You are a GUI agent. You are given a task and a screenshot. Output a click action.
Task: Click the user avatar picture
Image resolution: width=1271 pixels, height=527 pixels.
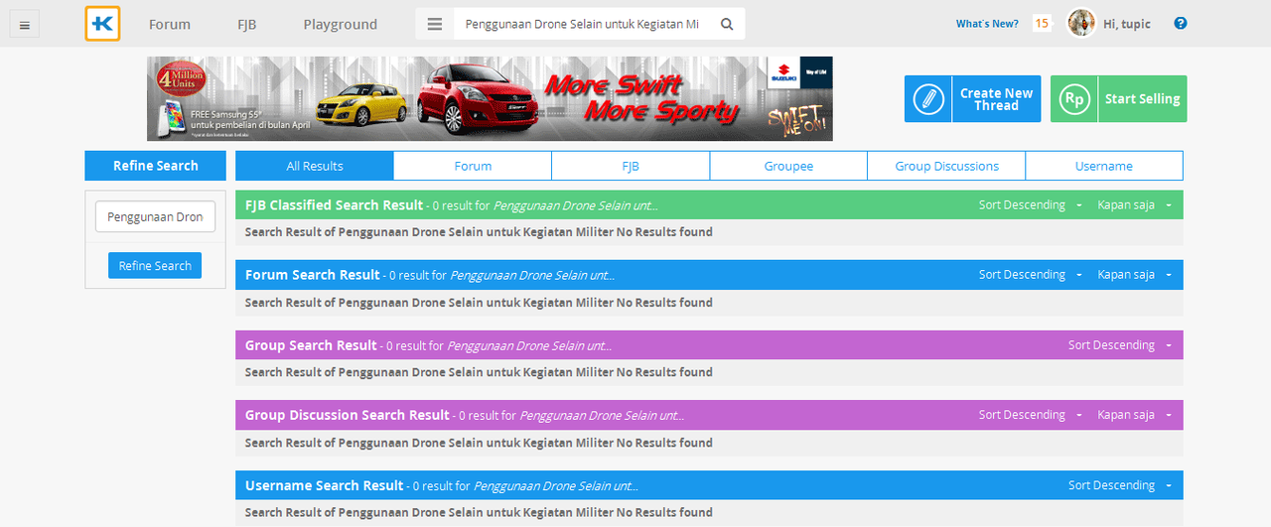(1080, 23)
